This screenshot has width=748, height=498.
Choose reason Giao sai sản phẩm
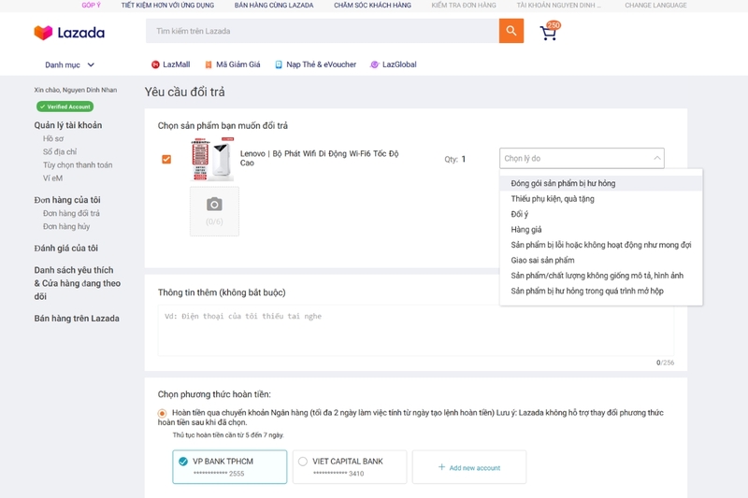[601, 260]
